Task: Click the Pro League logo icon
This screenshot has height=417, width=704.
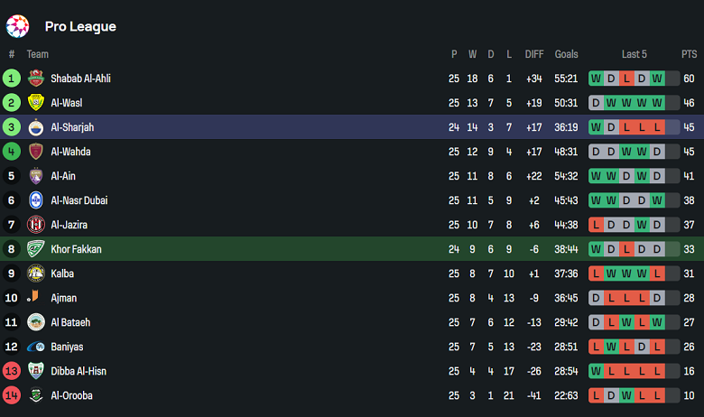Action: [x=18, y=26]
